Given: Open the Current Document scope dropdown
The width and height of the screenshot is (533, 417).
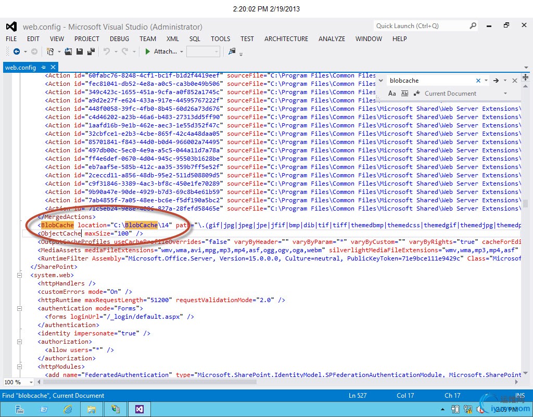Looking at the screenshot, I should pos(505,94).
